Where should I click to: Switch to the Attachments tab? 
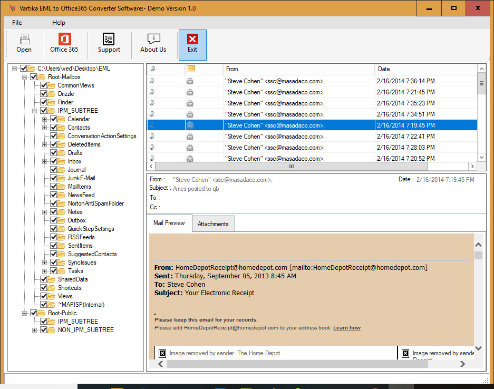(214, 224)
